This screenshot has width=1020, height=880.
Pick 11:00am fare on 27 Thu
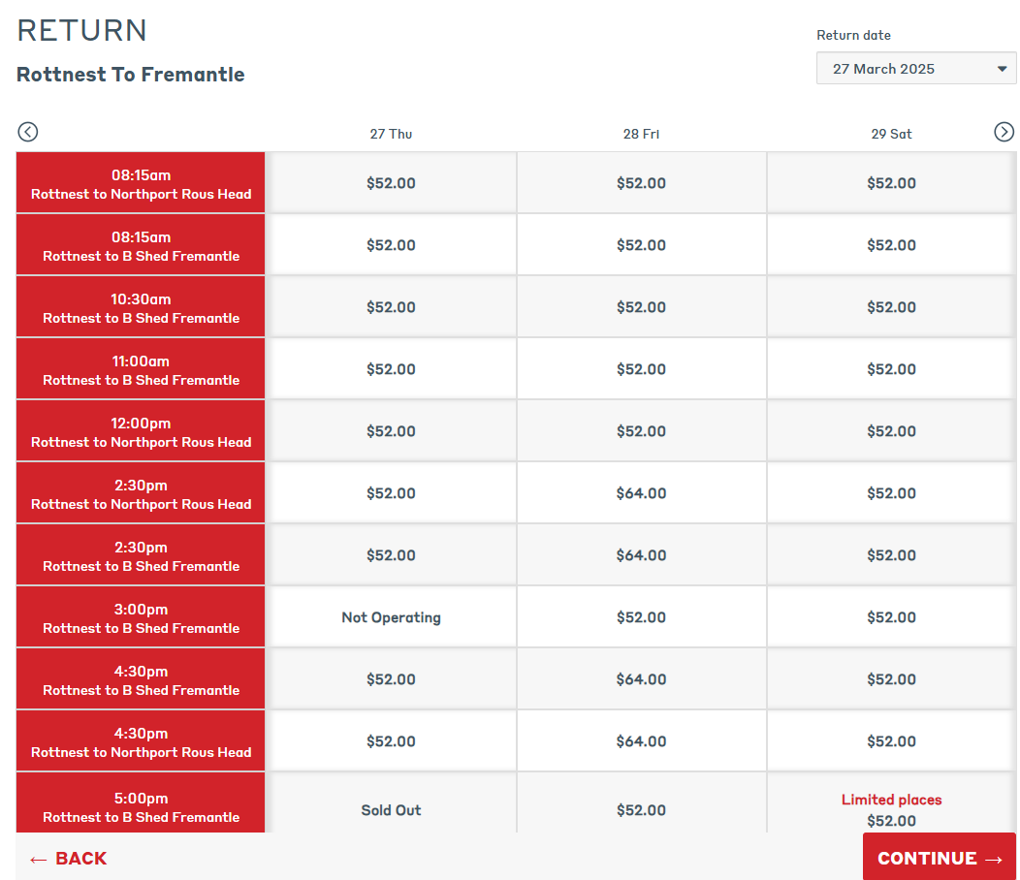[391, 369]
